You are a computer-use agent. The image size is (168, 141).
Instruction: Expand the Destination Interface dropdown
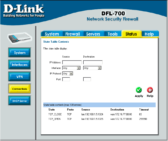(92, 68)
